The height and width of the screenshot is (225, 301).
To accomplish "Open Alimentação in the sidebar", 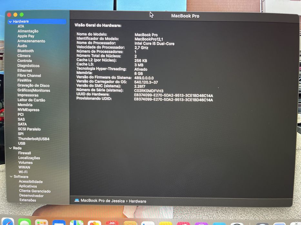I will 28,31.
